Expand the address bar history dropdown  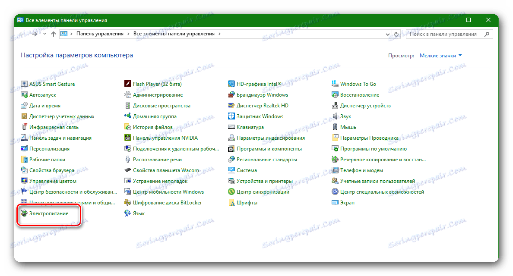(x=388, y=34)
